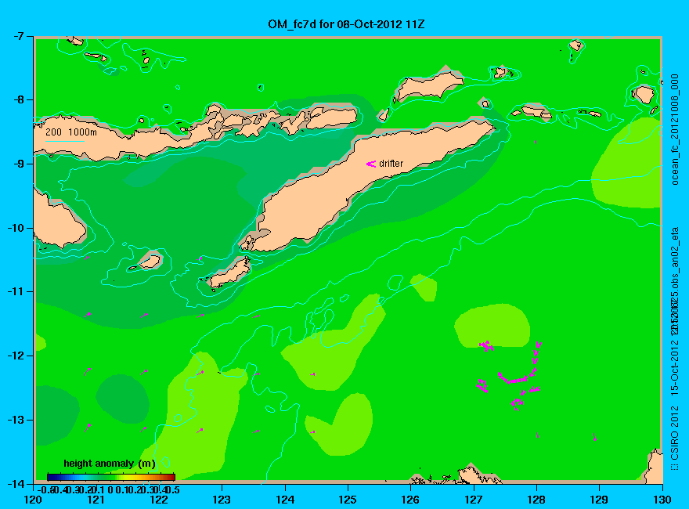
Task: Click longitude axis label '126'
Action: click(x=411, y=500)
